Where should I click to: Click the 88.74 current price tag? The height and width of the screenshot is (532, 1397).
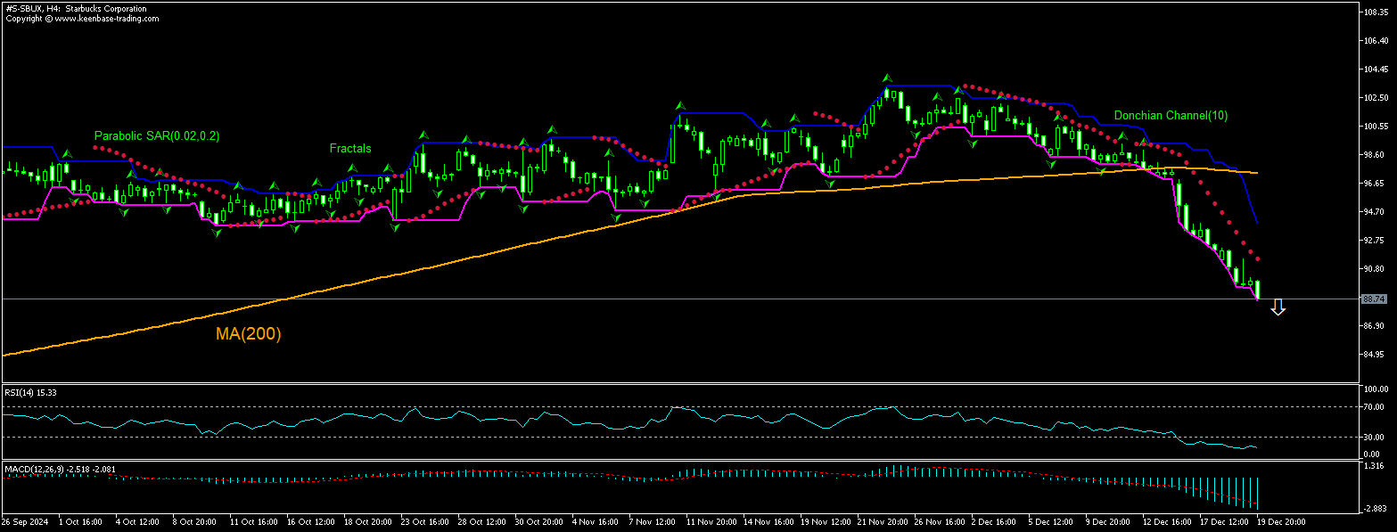(1374, 299)
